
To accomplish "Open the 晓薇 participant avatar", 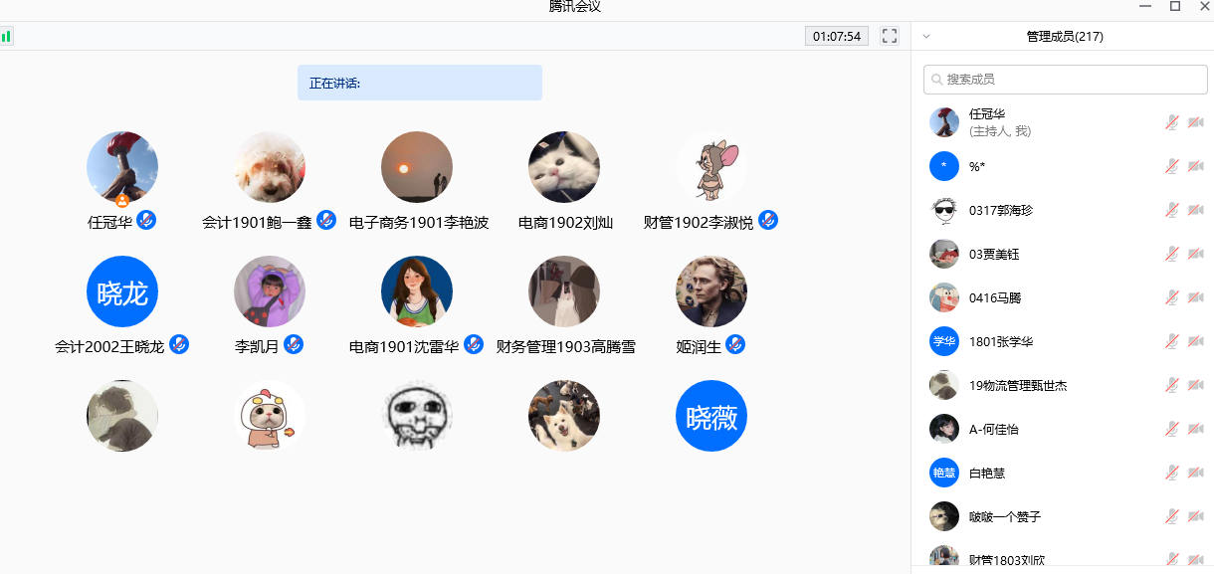I will point(711,416).
